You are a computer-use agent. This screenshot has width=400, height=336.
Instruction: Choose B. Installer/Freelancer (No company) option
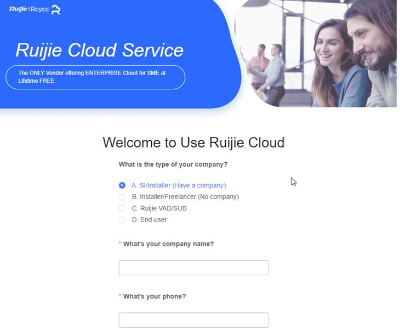click(x=122, y=197)
